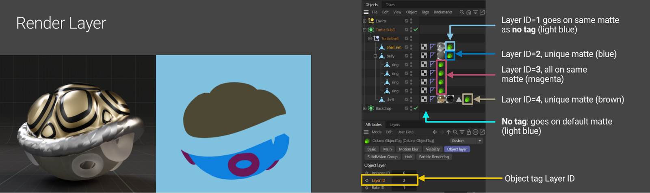Open the Tags menu in Objects panel

coord(425,12)
